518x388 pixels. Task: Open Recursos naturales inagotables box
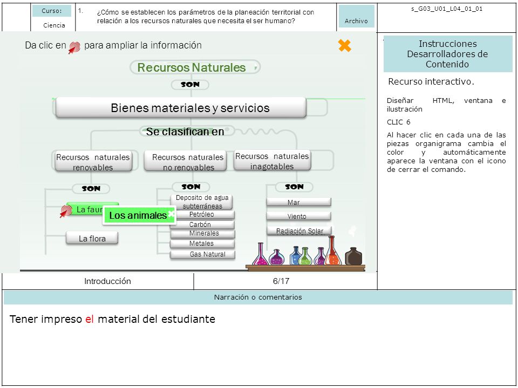[272, 161]
